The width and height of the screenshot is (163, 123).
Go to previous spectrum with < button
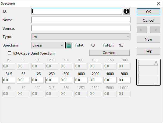pyautogui.click(x=142, y=30)
